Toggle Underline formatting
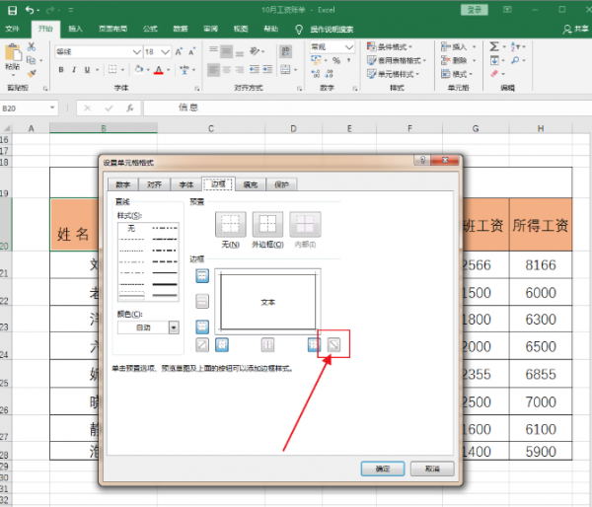Screen dimensions: 592x507 tap(87, 70)
